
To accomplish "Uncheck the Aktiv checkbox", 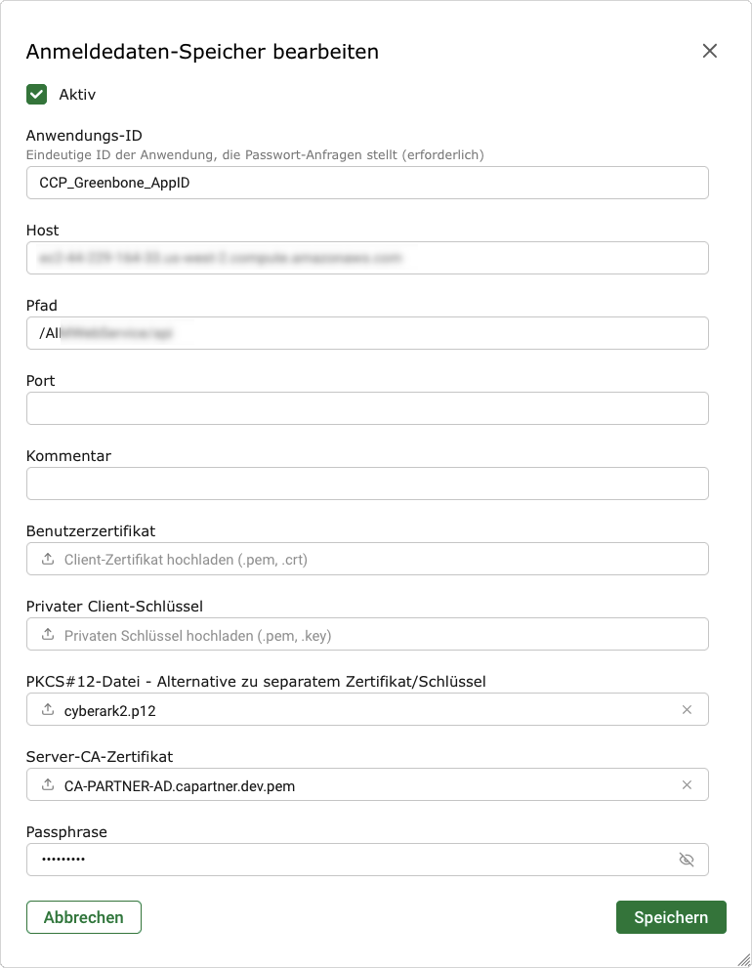I will click(x=37, y=95).
